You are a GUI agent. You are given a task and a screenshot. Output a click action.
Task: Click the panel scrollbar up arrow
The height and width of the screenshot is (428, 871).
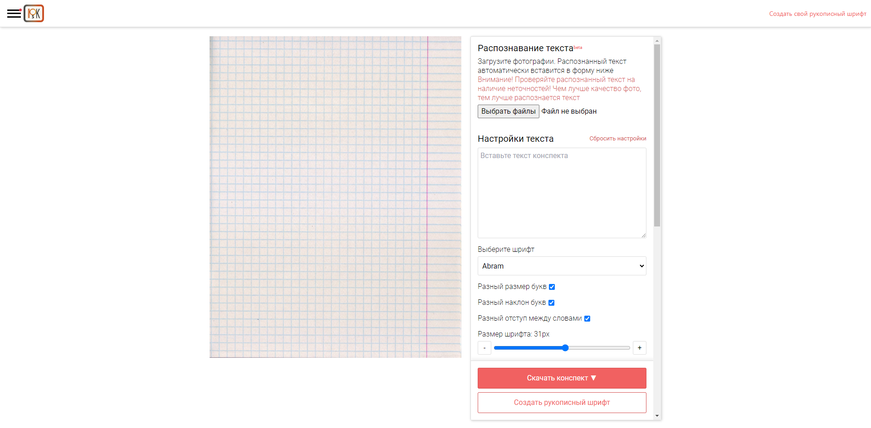click(657, 41)
